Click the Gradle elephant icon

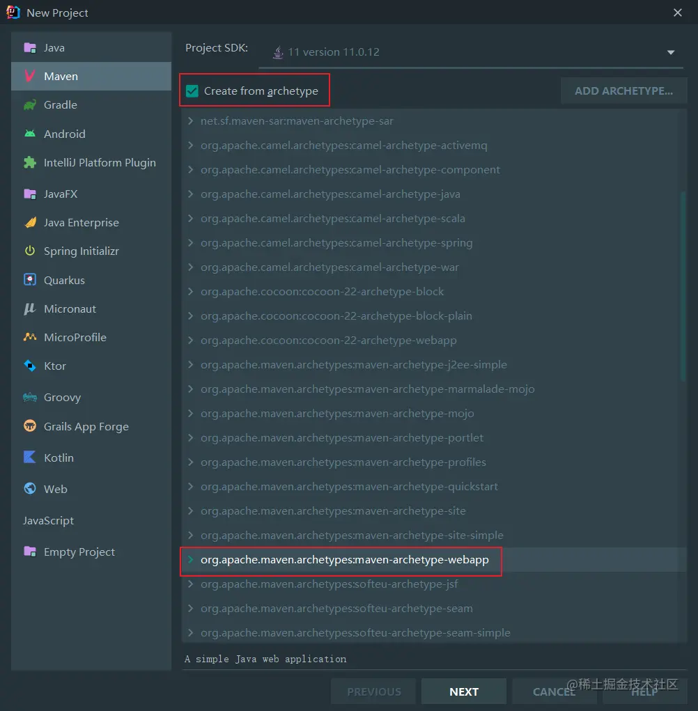pos(30,104)
